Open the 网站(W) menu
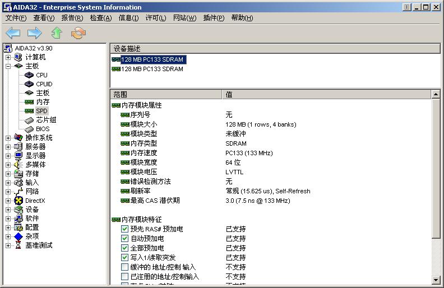The height and width of the screenshot is (288, 444). 184,18
